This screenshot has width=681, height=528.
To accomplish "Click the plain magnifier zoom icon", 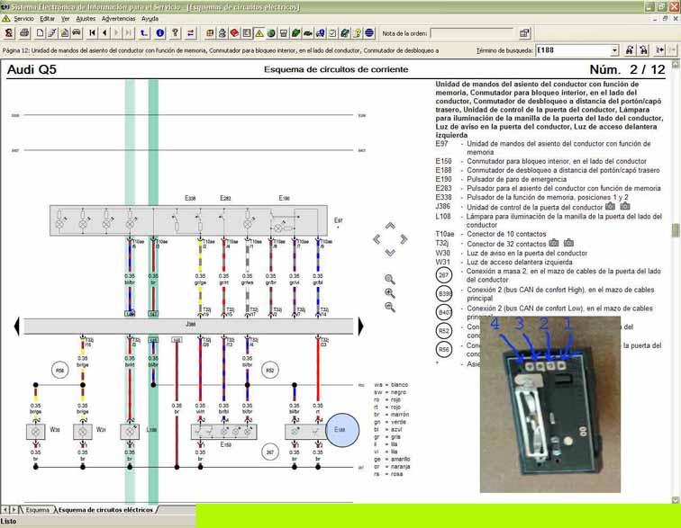I will (x=390, y=280).
